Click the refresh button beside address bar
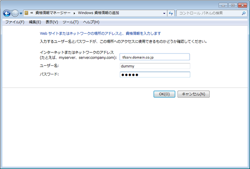Viewport: 250px width, 169px height. pos(171,13)
